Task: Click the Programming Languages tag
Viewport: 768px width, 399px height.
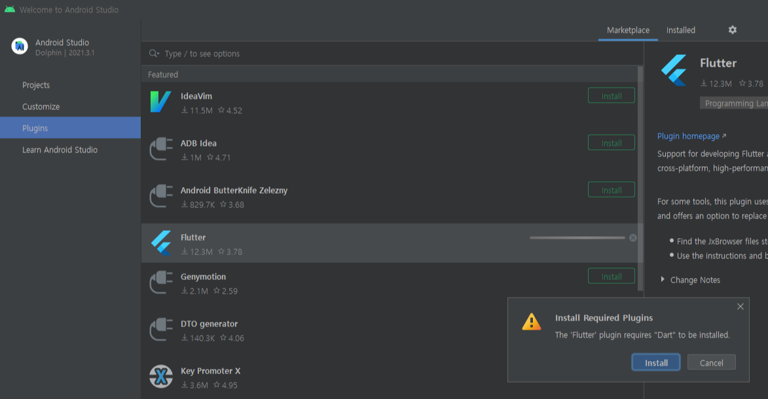Action: click(734, 103)
